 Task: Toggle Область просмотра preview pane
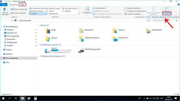(19, 9)
